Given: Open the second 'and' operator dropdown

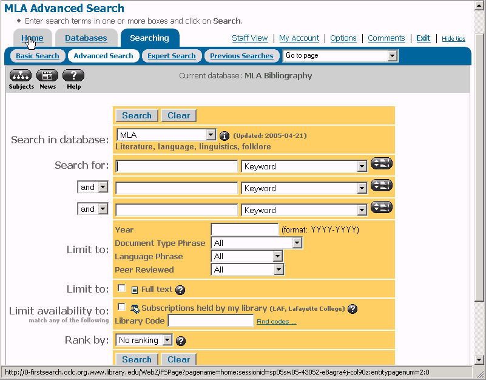Looking at the screenshot, I should tap(93, 209).
